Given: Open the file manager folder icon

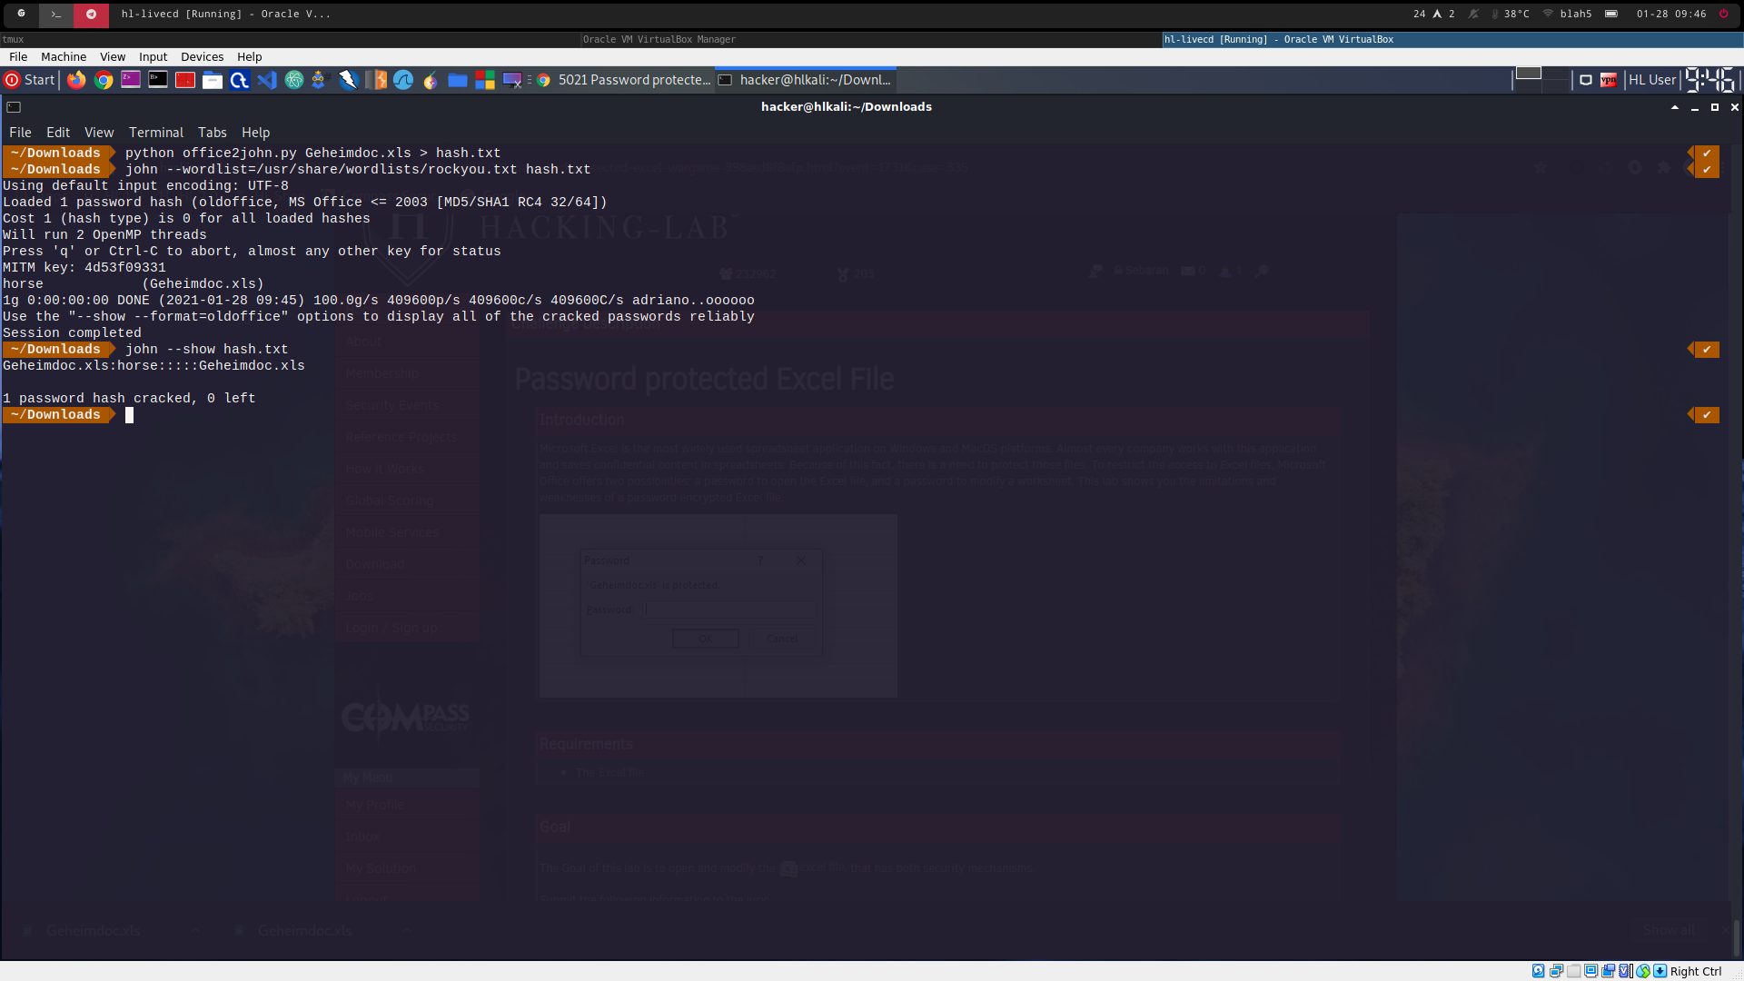Looking at the screenshot, I should click(213, 80).
